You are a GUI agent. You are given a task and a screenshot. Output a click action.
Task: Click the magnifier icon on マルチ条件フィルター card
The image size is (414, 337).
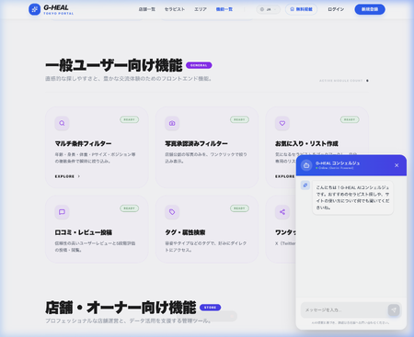pos(62,123)
